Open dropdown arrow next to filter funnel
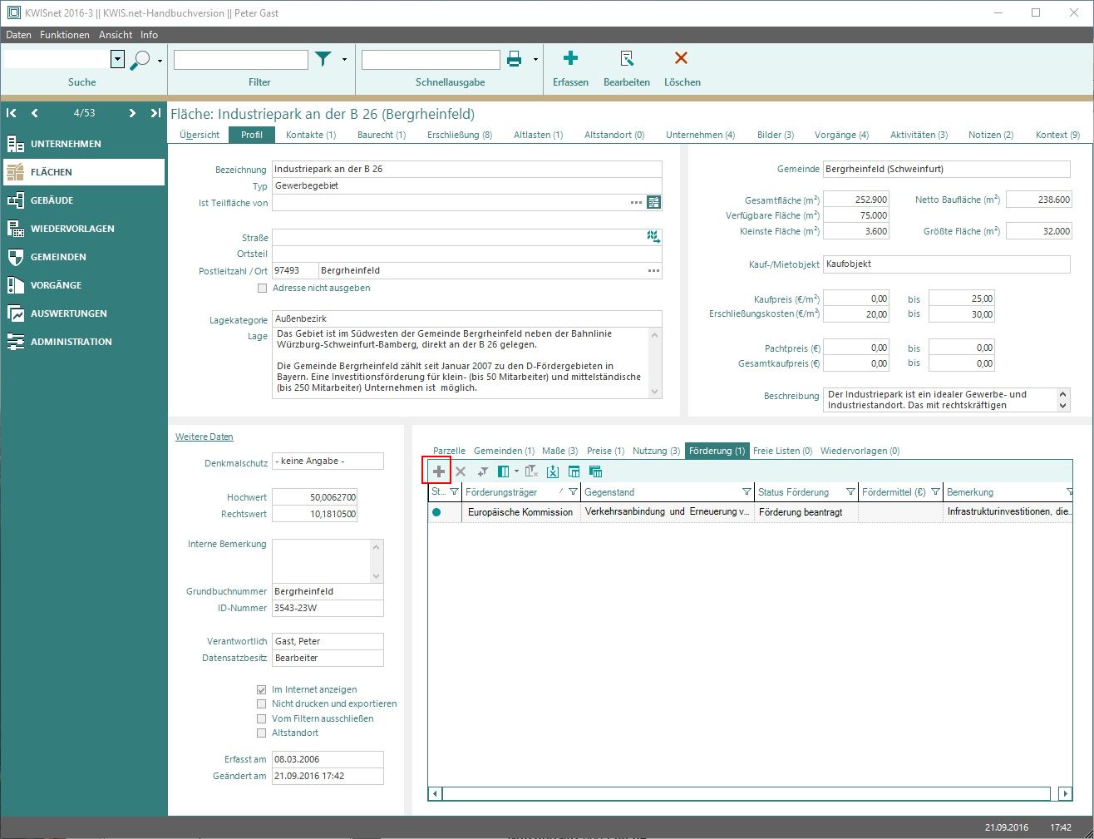1094x839 pixels. 344,60
